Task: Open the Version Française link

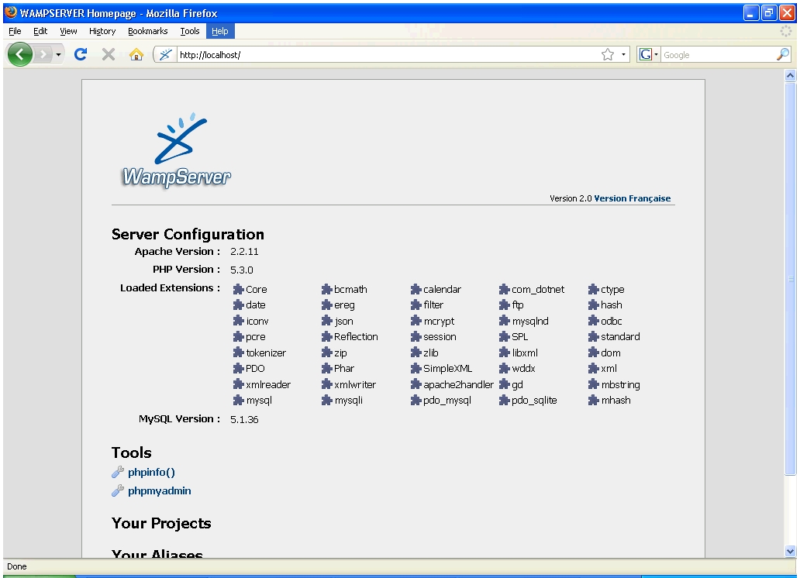Action: (x=632, y=198)
